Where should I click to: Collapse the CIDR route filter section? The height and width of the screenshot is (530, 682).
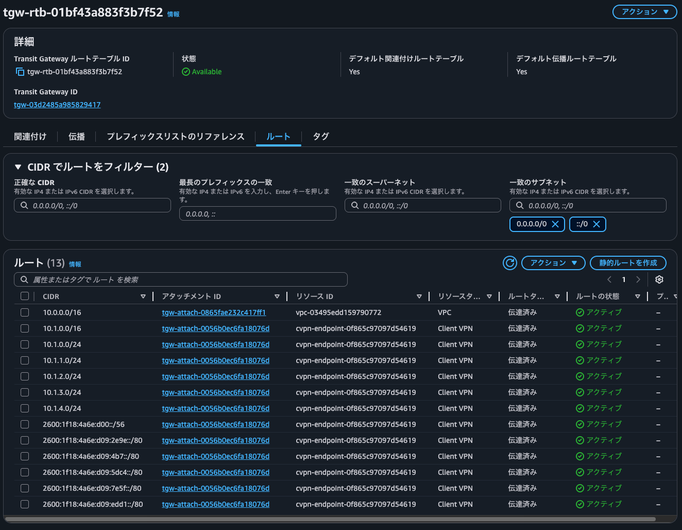pos(18,167)
